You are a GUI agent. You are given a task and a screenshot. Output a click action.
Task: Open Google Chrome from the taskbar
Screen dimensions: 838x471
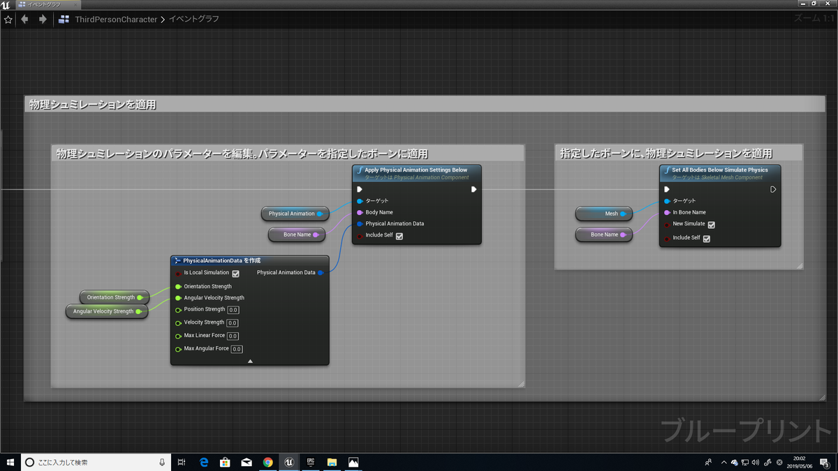tap(268, 462)
